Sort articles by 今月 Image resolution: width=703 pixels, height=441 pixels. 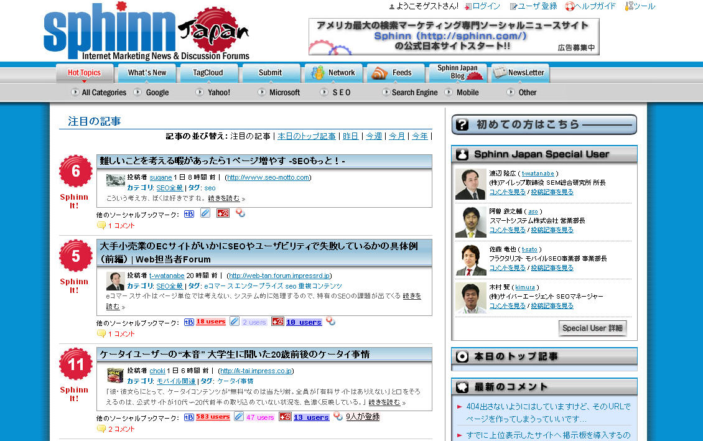point(397,136)
